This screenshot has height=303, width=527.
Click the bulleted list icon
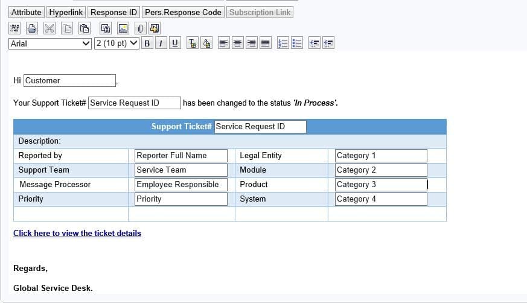point(296,43)
